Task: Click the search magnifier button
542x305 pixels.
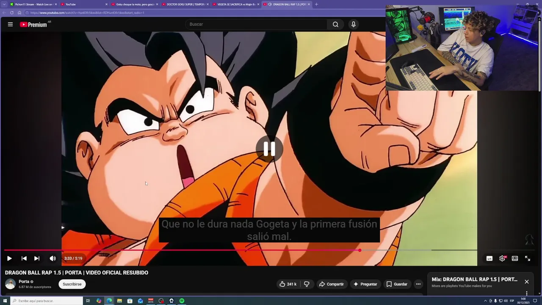Action: (x=335, y=24)
